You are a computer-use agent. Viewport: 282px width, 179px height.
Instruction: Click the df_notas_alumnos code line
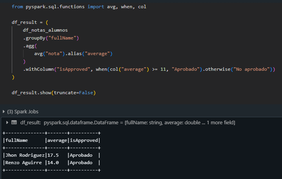point(45,30)
